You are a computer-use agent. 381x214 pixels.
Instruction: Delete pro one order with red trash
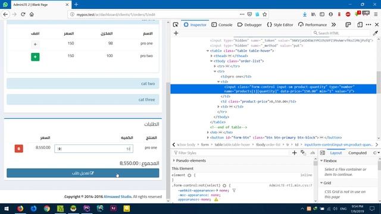click(19, 149)
